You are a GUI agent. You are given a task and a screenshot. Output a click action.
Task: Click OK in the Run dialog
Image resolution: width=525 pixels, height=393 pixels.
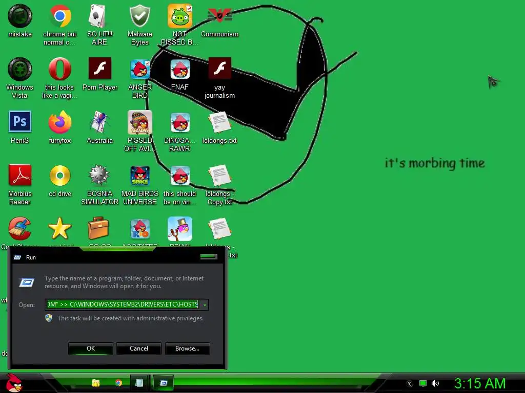(91, 348)
